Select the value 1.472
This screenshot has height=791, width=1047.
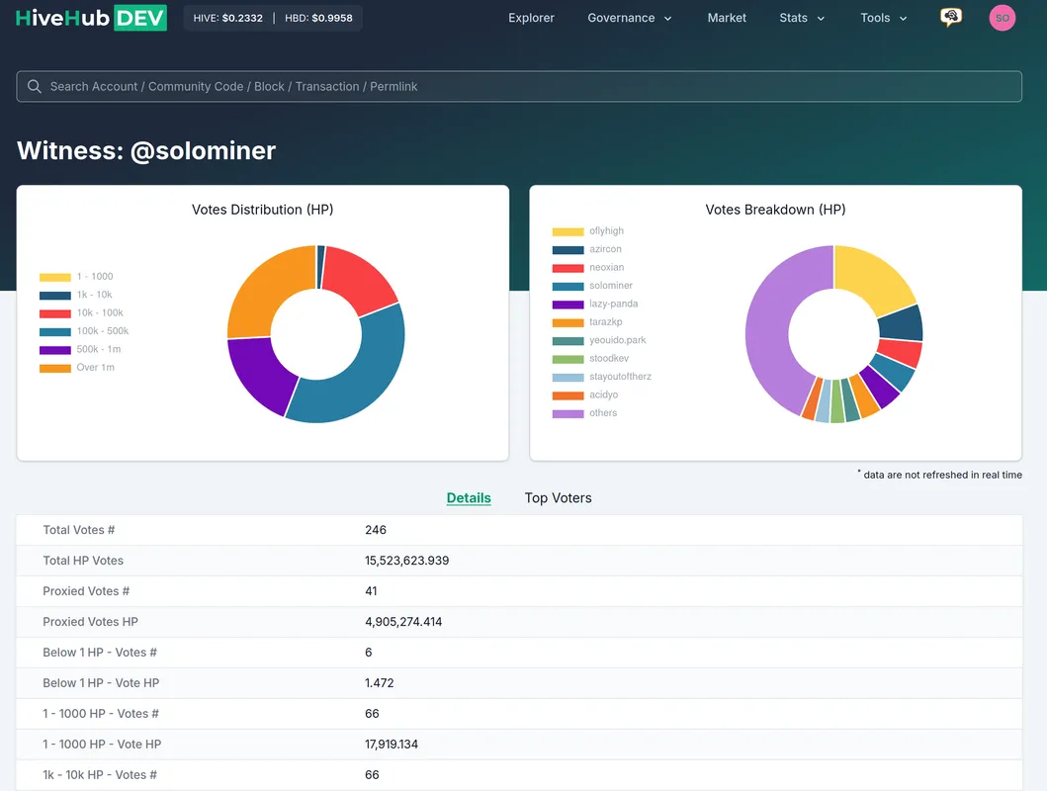pyautogui.click(x=380, y=683)
